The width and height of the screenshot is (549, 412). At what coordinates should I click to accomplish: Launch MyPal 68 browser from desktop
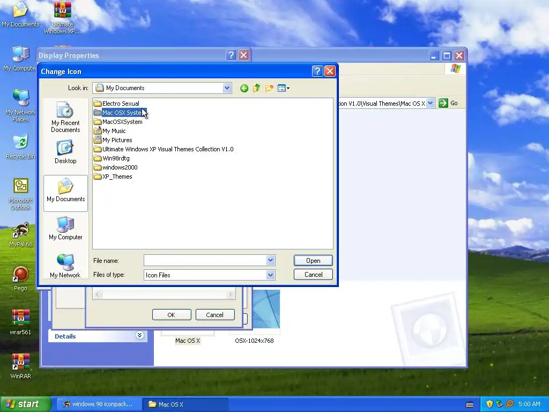coord(20,234)
